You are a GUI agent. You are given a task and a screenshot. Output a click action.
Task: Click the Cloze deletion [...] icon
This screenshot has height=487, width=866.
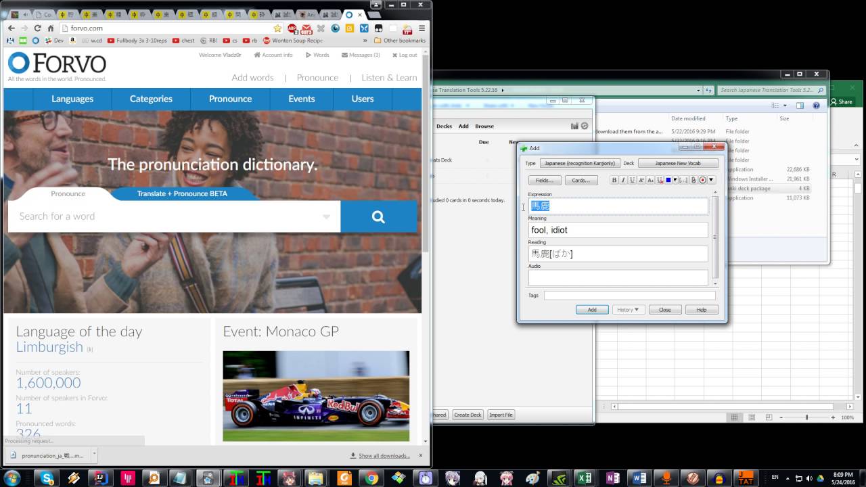pyautogui.click(x=683, y=180)
